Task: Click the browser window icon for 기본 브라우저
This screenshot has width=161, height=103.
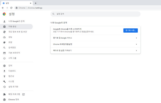Action: point(4,53)
